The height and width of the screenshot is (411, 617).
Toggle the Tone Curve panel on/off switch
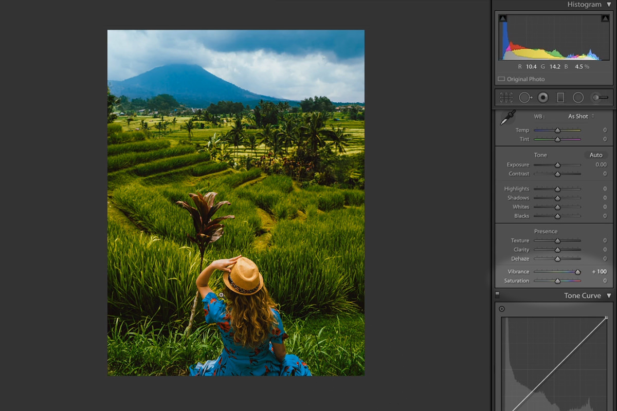tap(497, 295)
